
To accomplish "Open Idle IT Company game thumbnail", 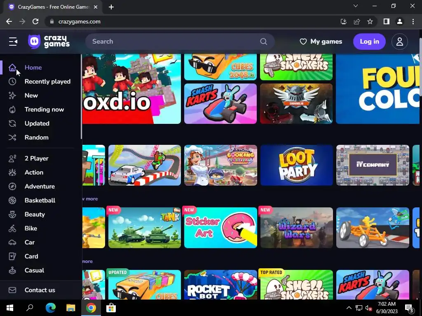I will click(373, 165).
